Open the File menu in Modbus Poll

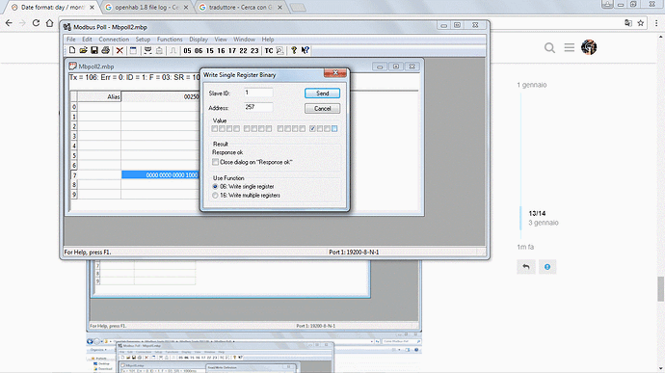70,40
